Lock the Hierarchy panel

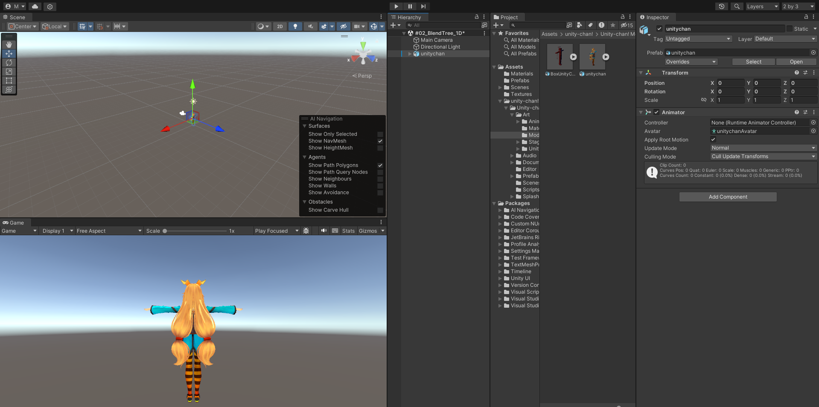477,17
